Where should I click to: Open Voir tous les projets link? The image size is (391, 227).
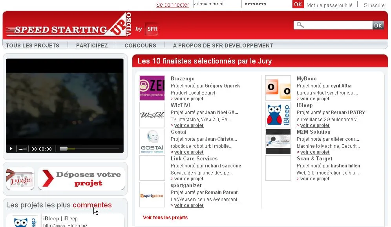pyautogui.click(x=165, y=218)
